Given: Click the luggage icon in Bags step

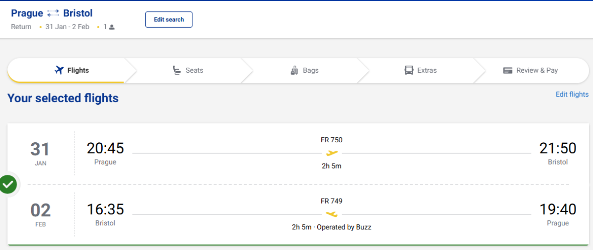Looking at the screenshot, I should tap(295, 70).
